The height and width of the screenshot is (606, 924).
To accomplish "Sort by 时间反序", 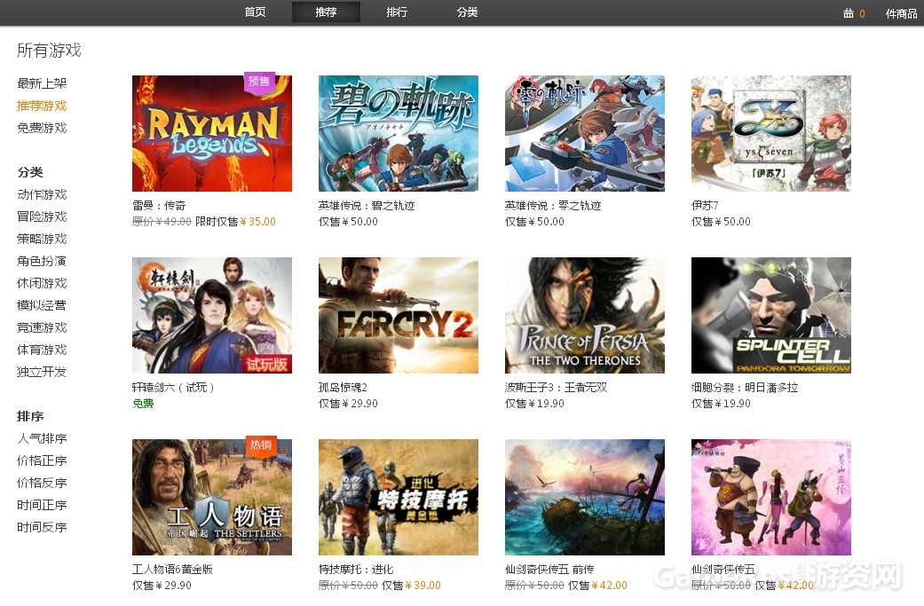I will 42,527.
